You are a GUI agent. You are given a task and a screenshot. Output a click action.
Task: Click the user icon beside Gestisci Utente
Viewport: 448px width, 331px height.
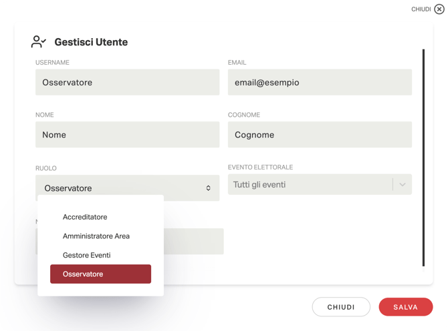(39, 42)
